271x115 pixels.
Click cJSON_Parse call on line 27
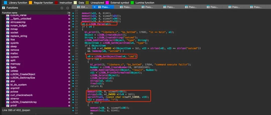pos(96,24)
